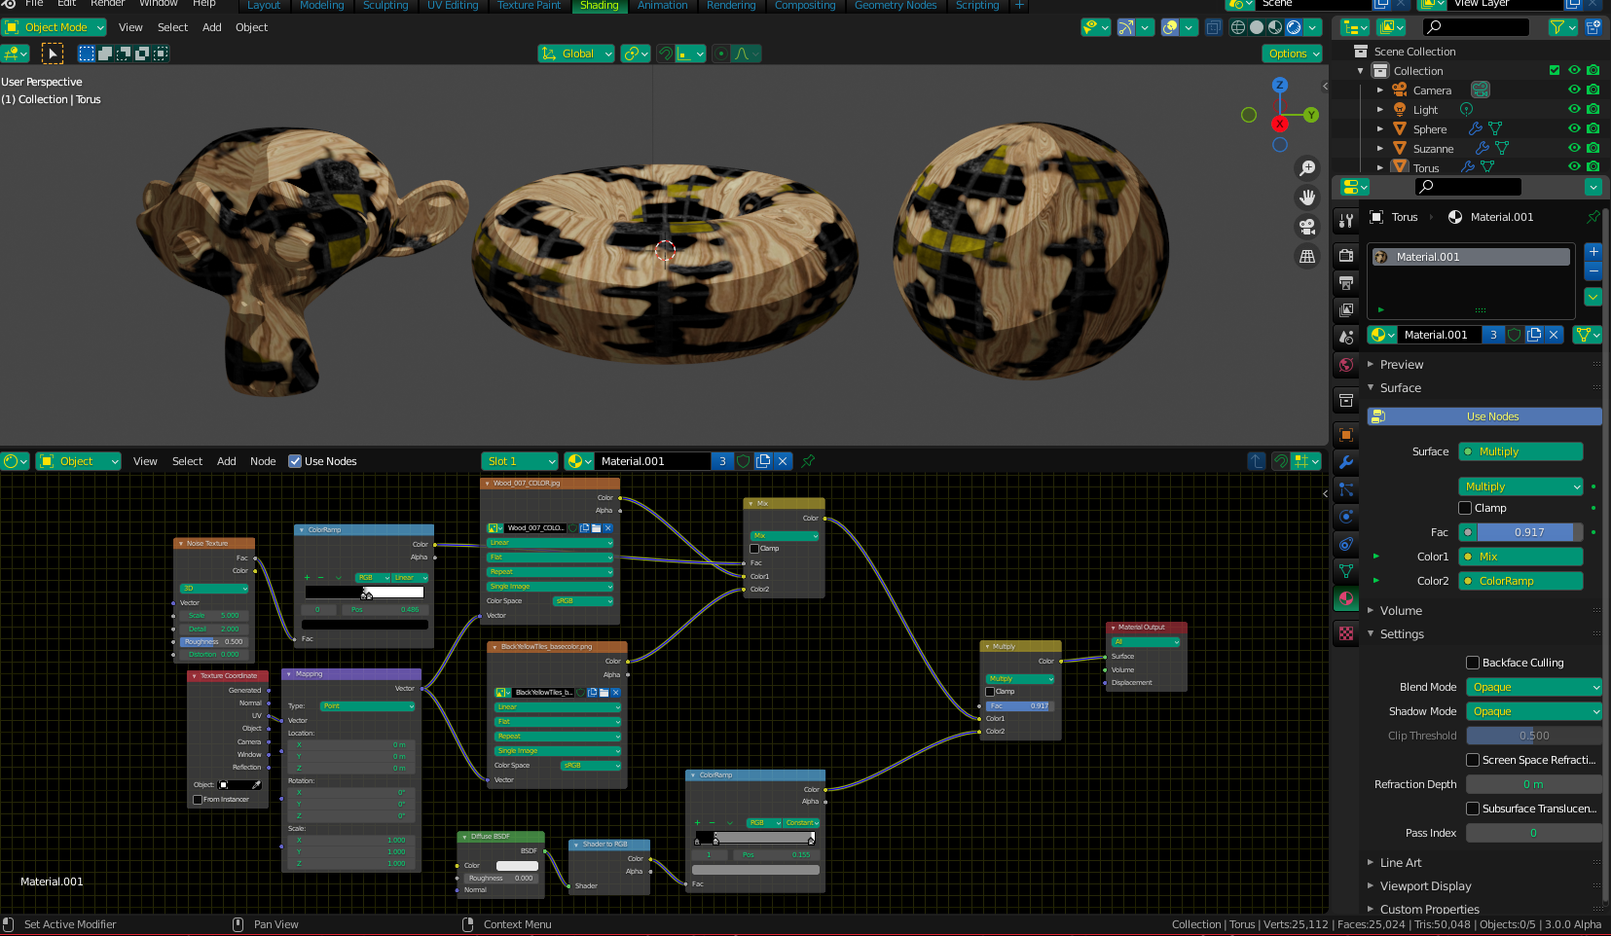The height and width of the screenshot is (936, 1611).
Task: Toggle X-ray display in viewport header
Action: pyautogui.click(x=1213, y=27)
